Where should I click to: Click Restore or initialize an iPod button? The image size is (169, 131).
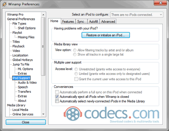pyautogui.click(x=105, y=35)
